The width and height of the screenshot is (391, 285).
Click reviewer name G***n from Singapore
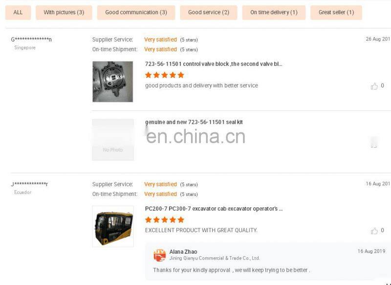tap(31, 40)
